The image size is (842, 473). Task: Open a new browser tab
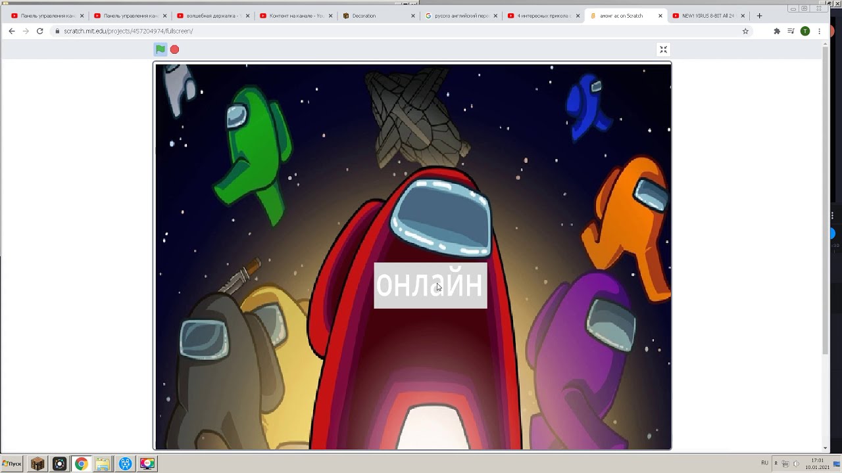point(759,16)
